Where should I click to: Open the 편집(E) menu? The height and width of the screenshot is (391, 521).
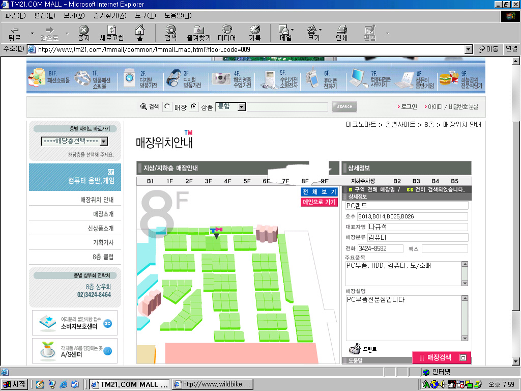coord(45,16)
